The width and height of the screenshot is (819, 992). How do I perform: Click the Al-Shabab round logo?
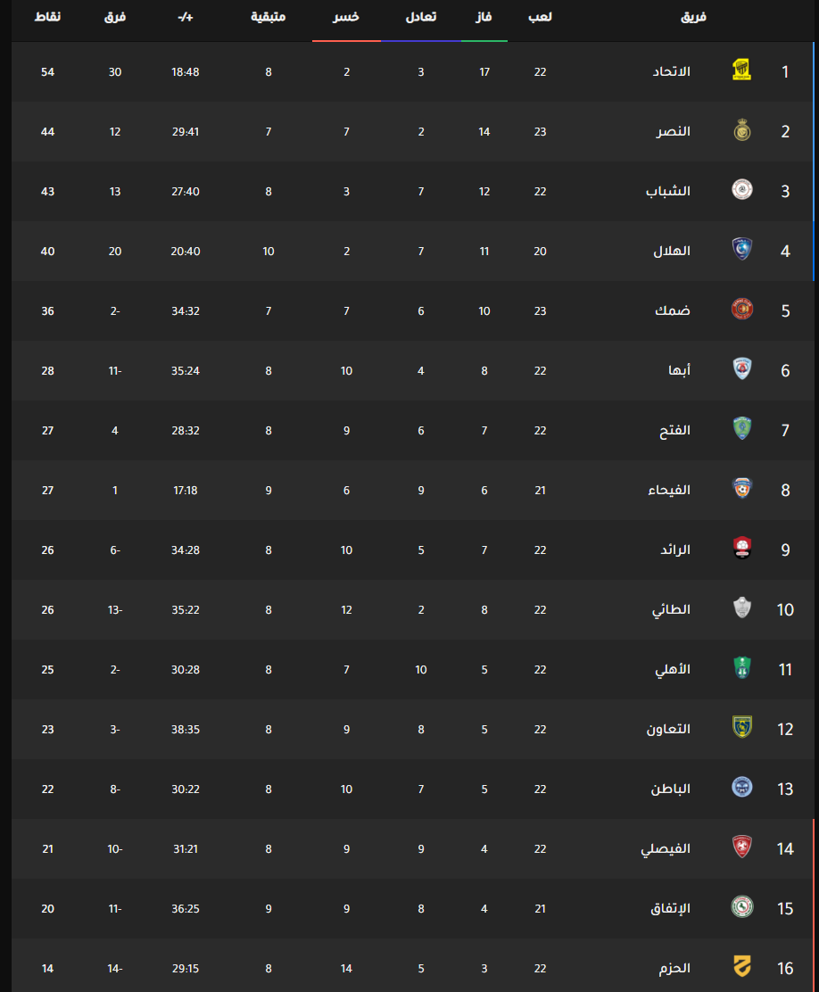point(741,189)
